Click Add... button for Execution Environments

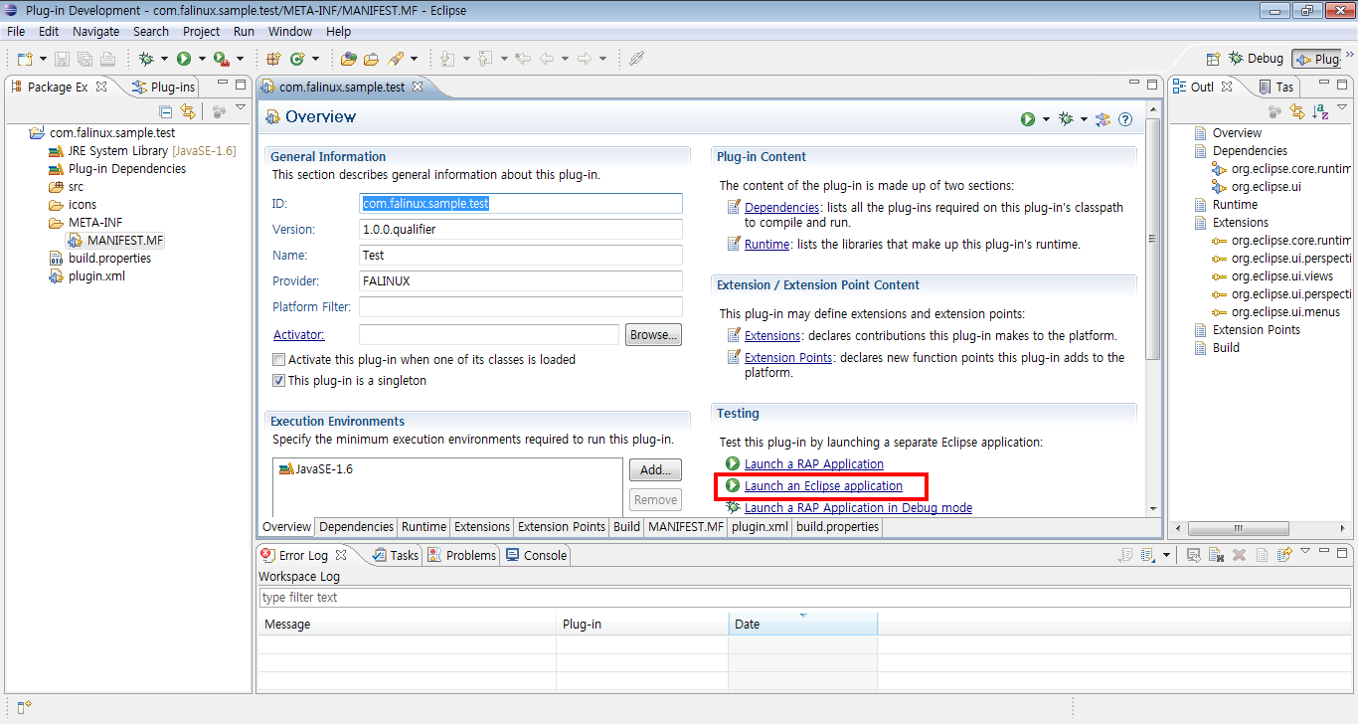click(655, 469)
